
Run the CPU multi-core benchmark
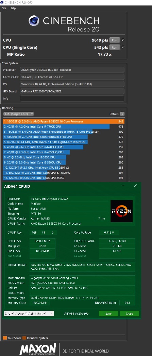click(x=115, y=40)
